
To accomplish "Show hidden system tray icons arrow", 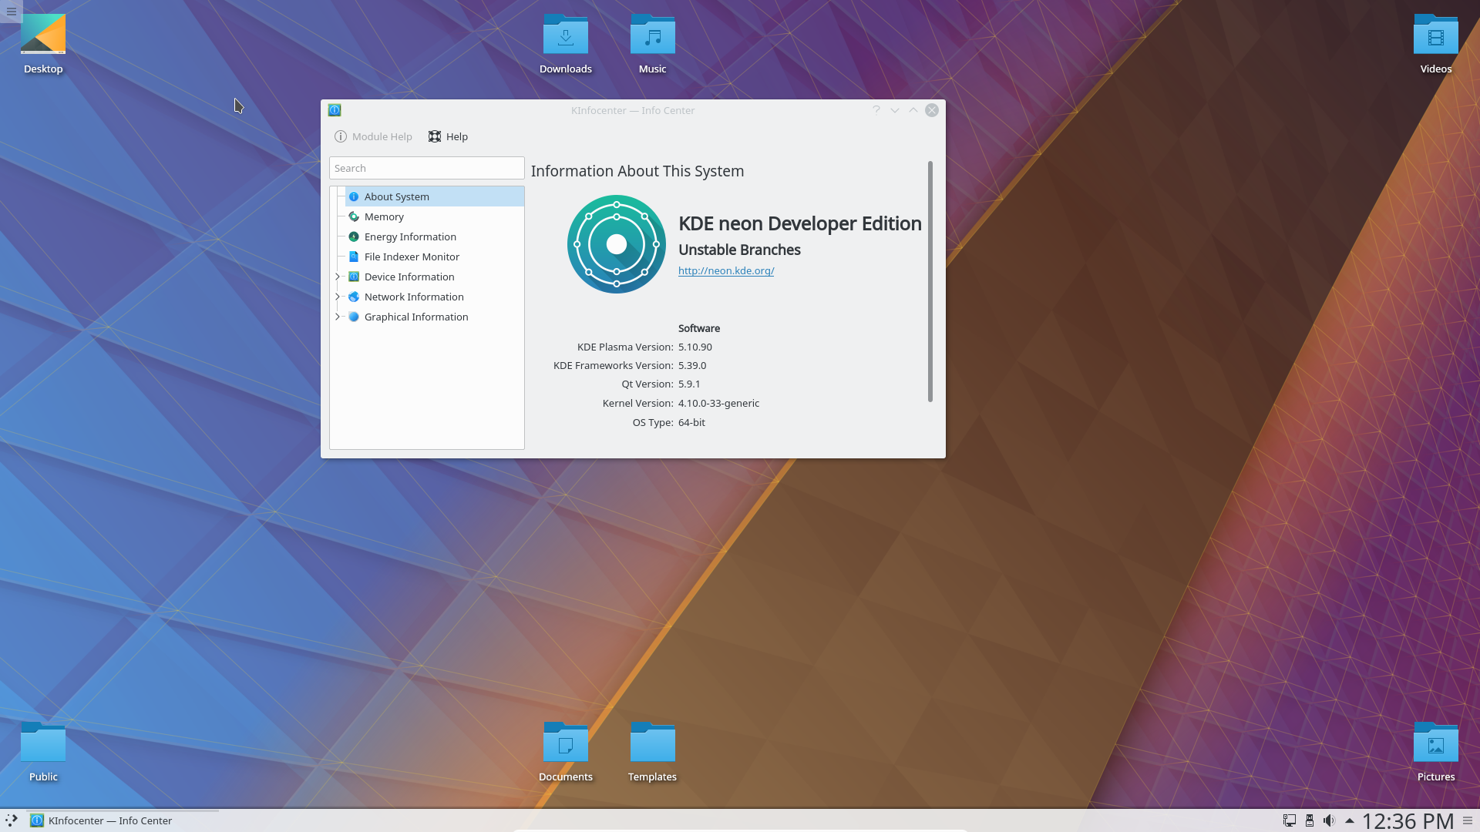I will [x=1350, y=820].
